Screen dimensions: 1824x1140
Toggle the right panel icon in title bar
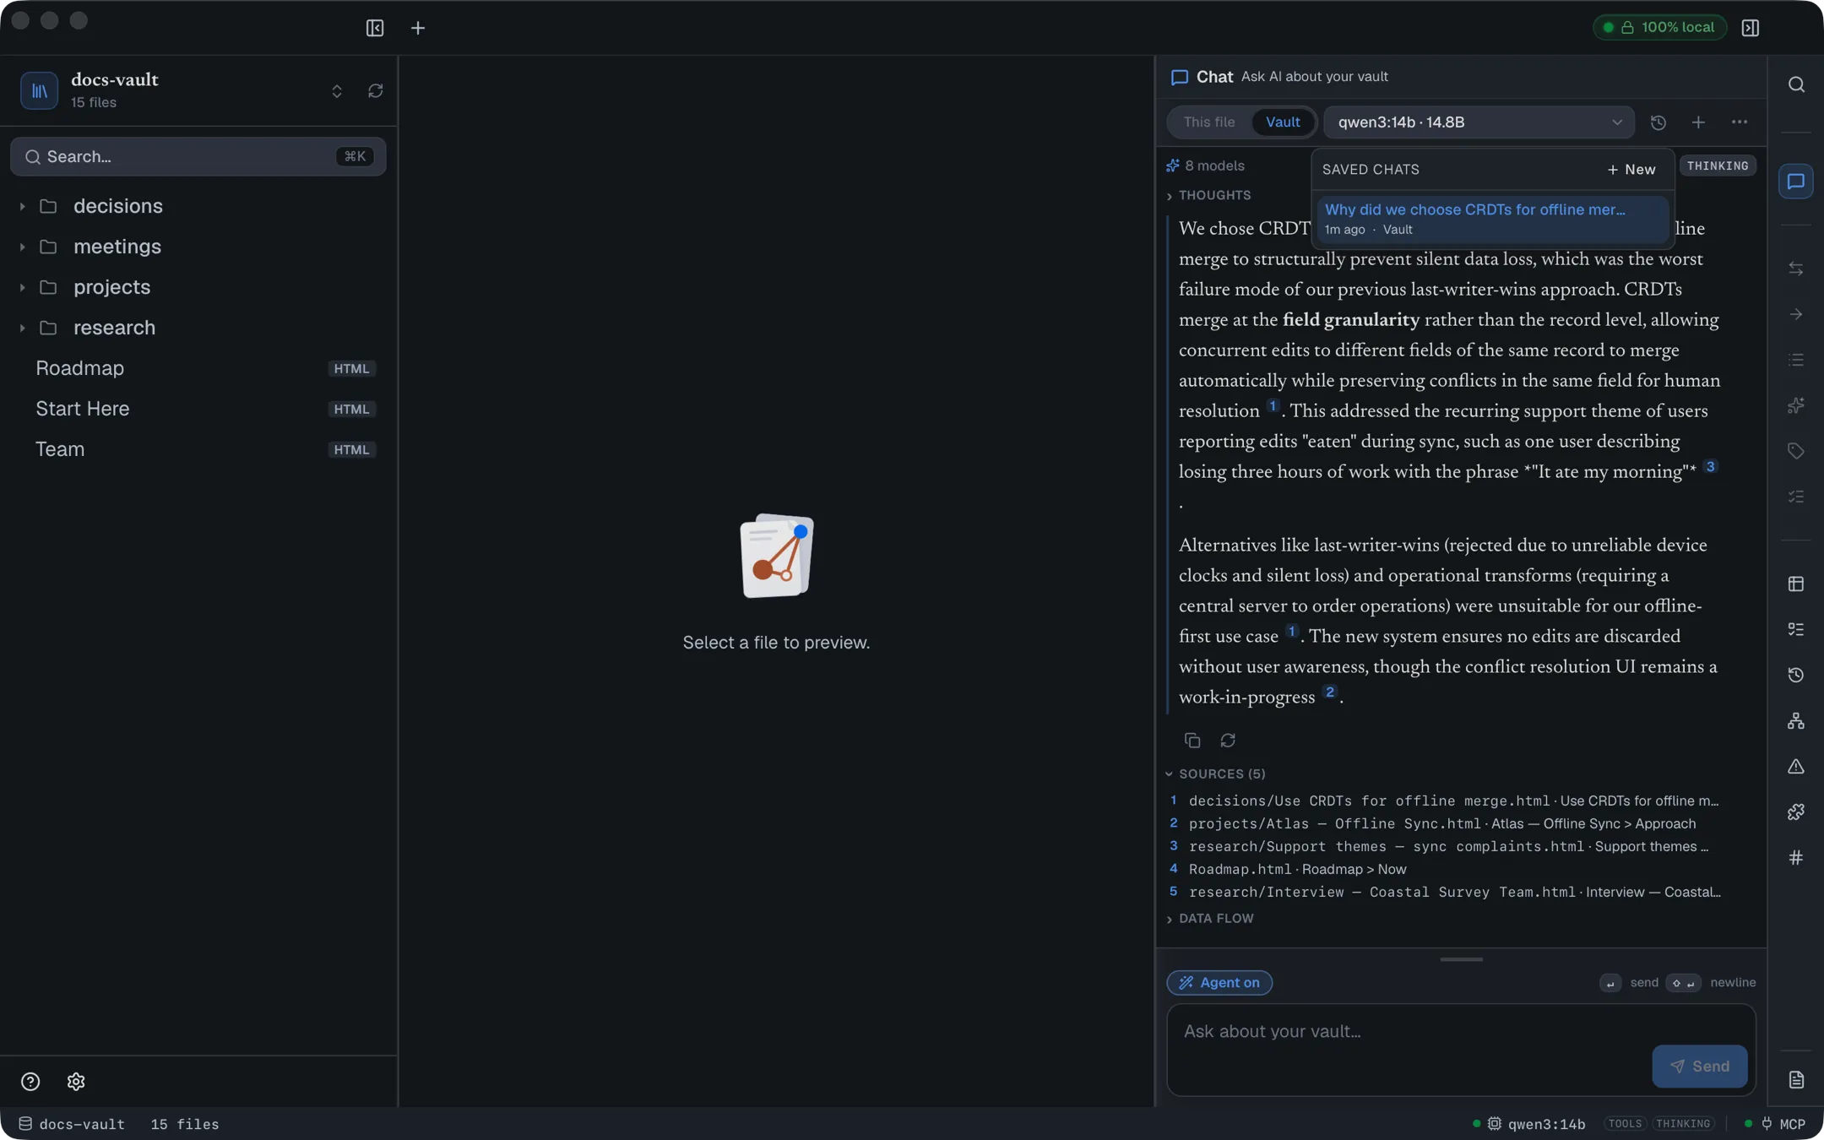[1751, 28]
